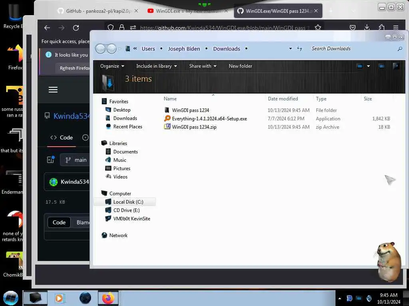Show hidden system tray icons arrow
Viewport: 409px width, 306px height.
[x=340, y=298]
